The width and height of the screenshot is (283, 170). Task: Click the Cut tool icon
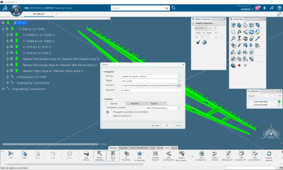[11, 154]
